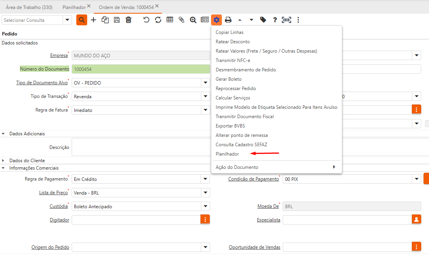
Task: Open the Custódia dropdown arrow
Action: pyautogui.click(x=205, y=206)
